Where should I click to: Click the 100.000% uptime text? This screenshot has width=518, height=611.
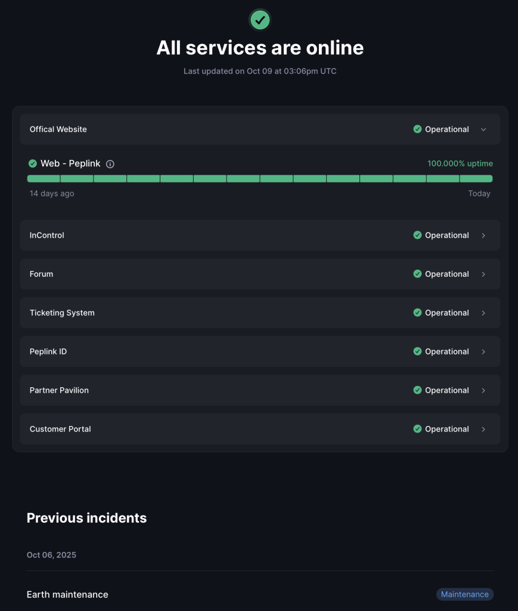pos(460,163)
